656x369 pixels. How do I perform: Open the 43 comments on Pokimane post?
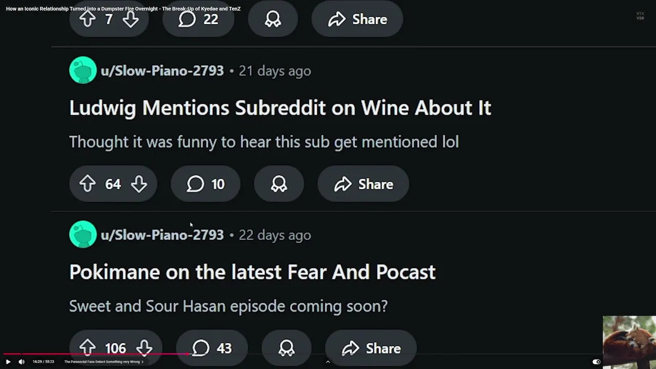tap(212, 348)
